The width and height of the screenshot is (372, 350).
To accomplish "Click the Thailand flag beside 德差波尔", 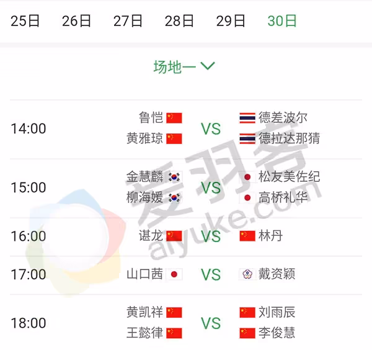I will point(247,118).
